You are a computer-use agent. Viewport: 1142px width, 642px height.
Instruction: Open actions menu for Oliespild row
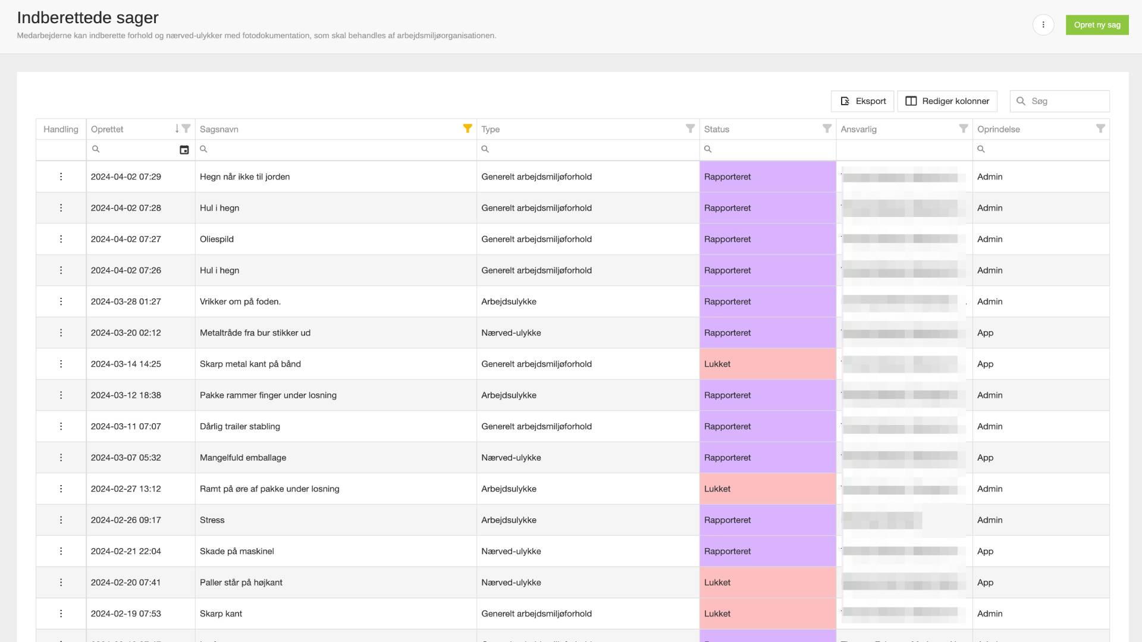61,239
